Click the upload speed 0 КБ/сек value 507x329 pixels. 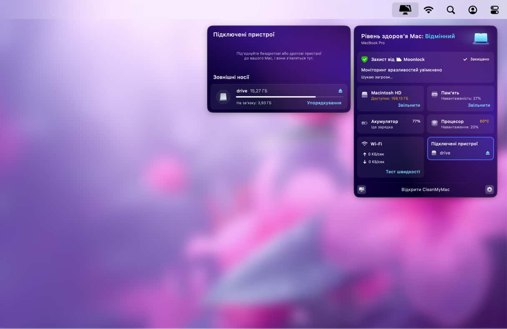click(x=376, y=154)
